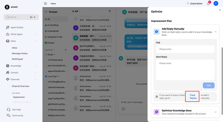
Task: Click the search magnifier icon
Action: coord(7,17)
